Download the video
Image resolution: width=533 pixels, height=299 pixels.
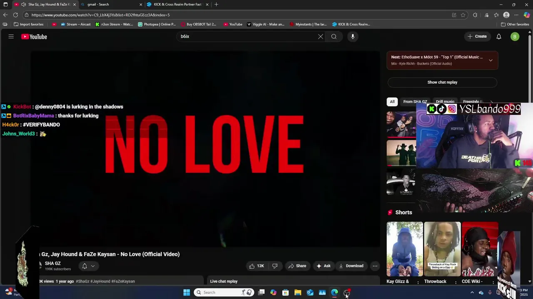[x=351, y=266]
